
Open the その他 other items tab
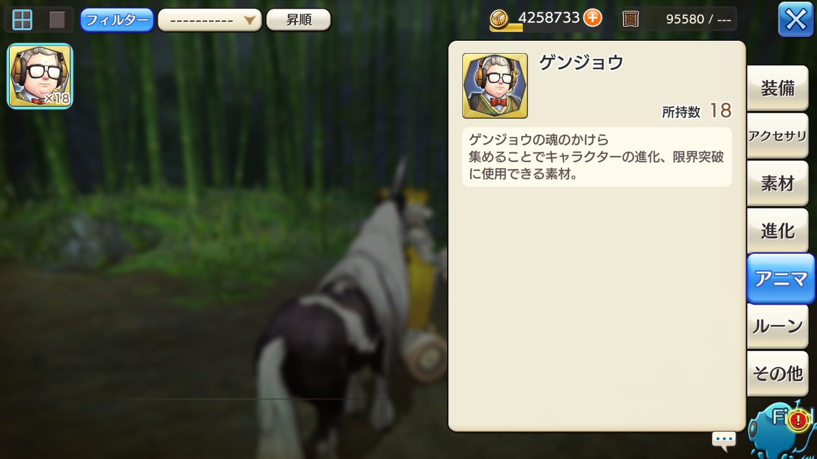[x=777, y=374]
